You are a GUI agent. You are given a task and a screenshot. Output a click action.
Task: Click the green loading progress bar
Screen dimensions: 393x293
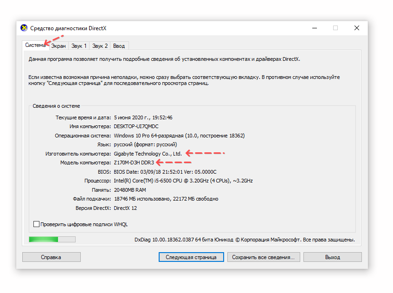point(52,239)
